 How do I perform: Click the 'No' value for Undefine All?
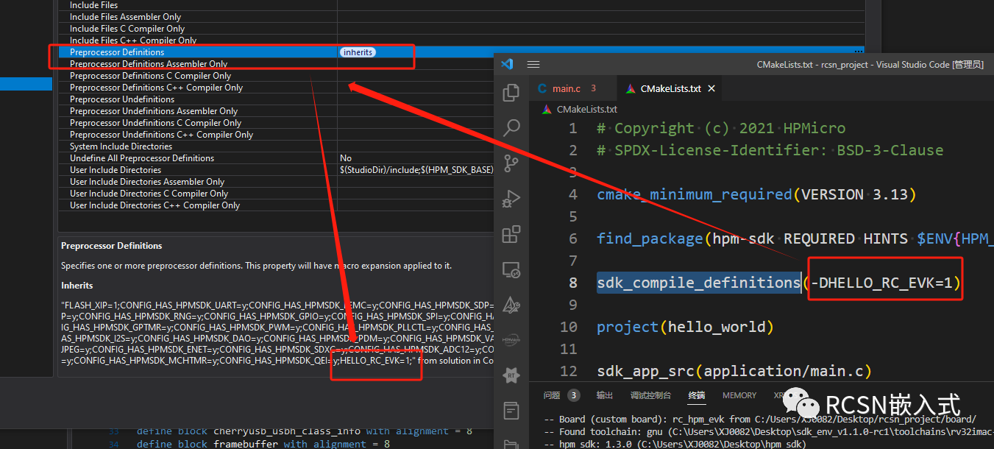click(x=346, y=158)
